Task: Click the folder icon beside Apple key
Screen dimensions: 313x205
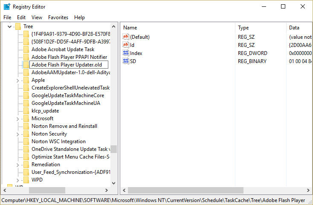Action: (26, 80)
